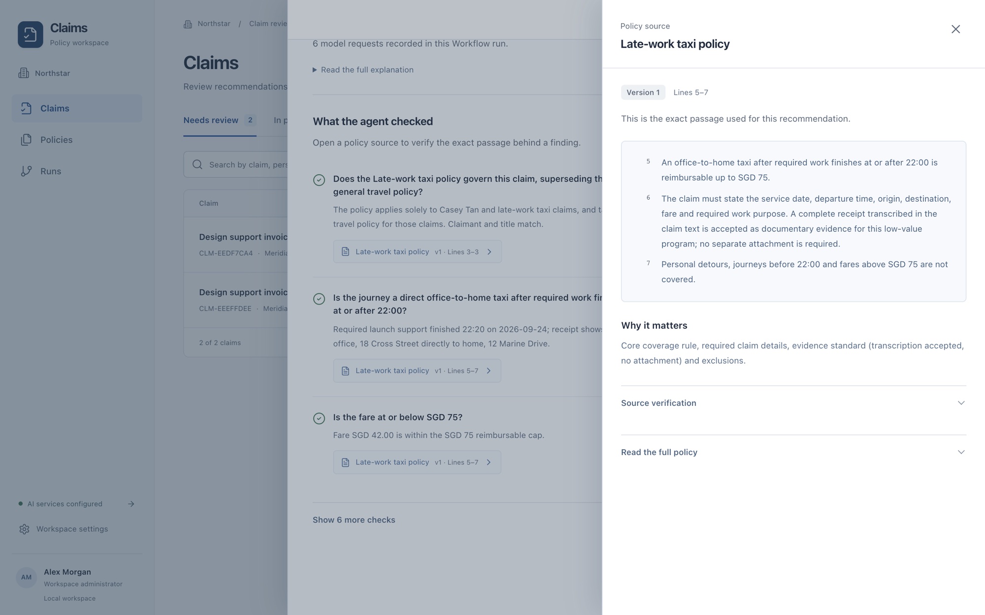Open the Runs branch icon

click(26, 171)
